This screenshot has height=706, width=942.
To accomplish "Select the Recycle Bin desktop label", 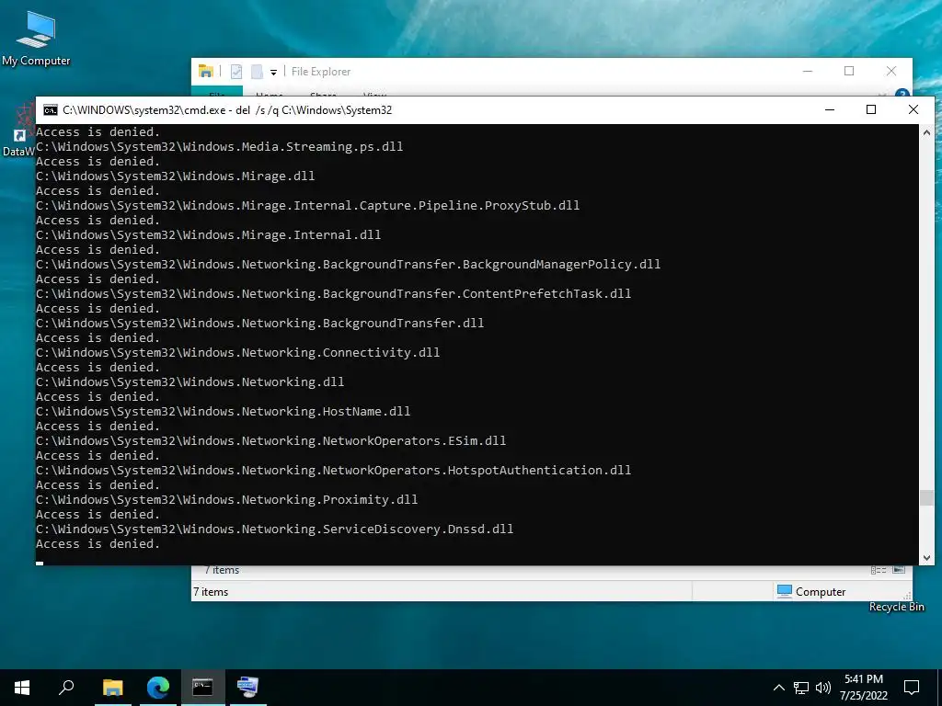I will 896,607.
